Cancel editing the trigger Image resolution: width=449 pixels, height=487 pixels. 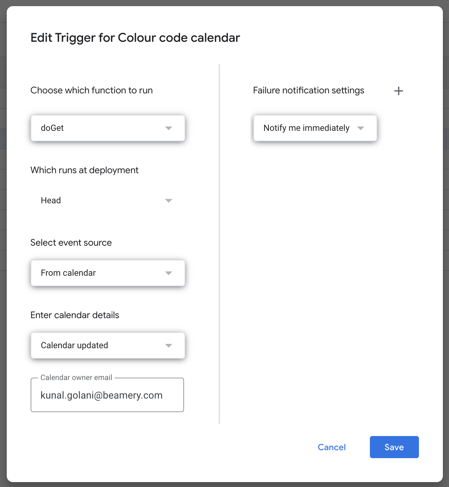[332, 447]
